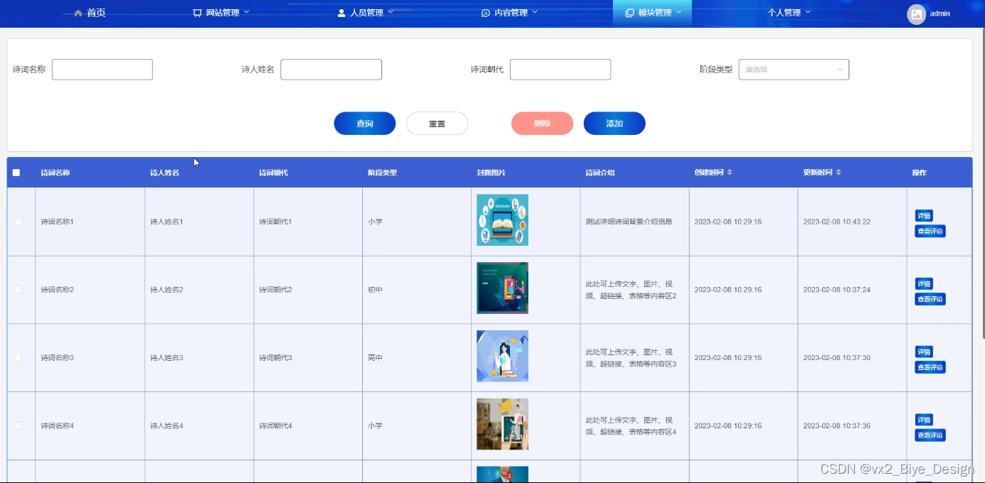Image resolution: width=985 pixels, height=483 pixels.
Task: Click the red 删除 button
Action: pyautogui.click(x=542, y=124)
